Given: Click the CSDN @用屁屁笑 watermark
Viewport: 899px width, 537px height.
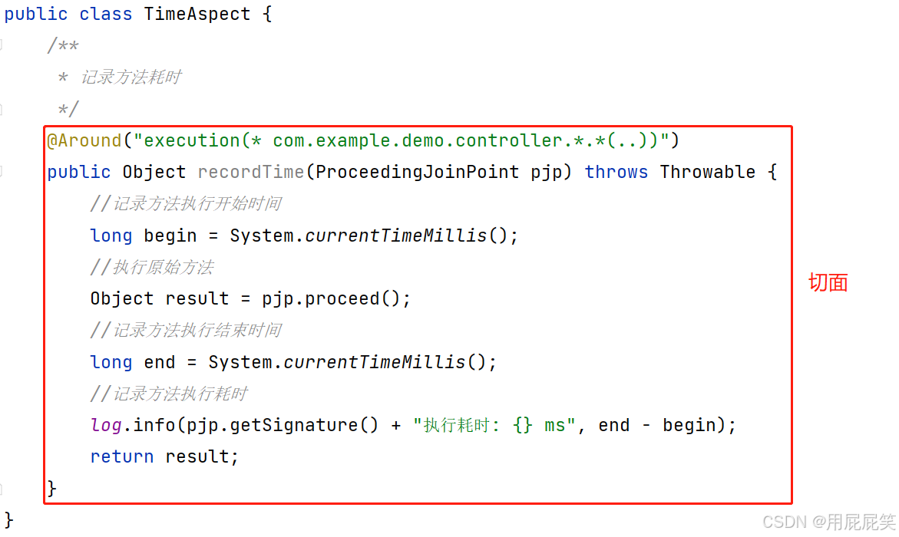Looking at the screenshot, I should click(829, 522).
